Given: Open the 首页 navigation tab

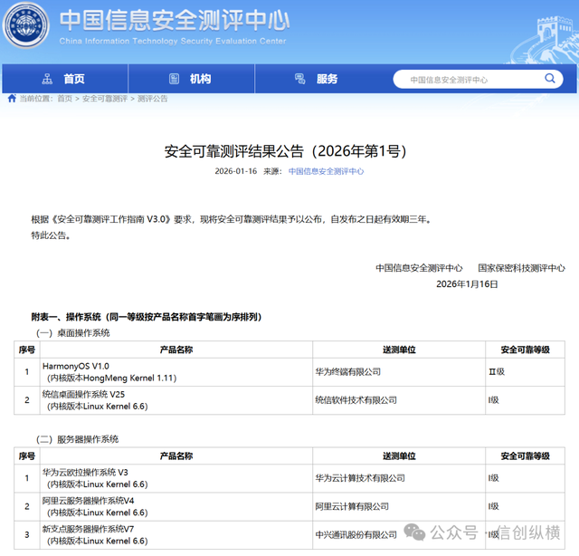Looking at the screenshot, I should 74,79.
